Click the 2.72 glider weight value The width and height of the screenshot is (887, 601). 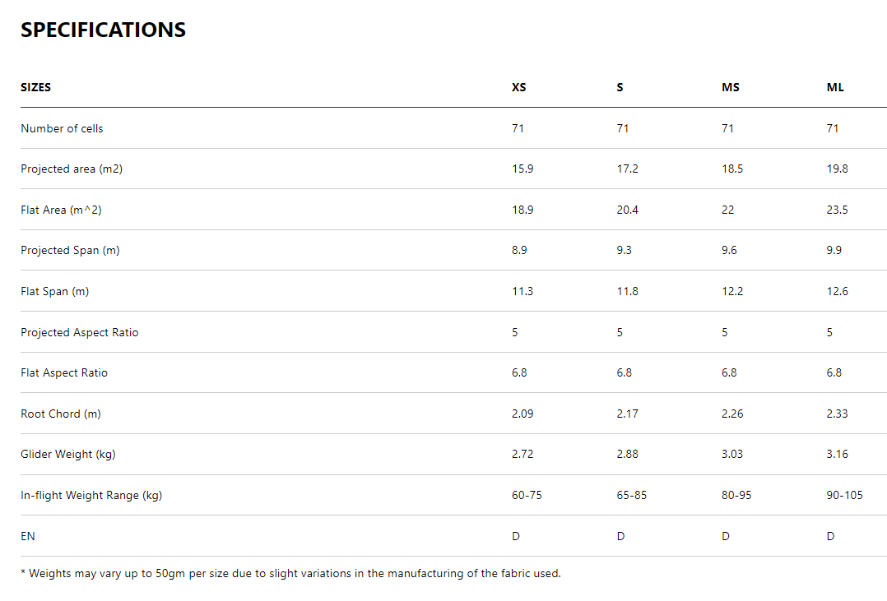522,454
